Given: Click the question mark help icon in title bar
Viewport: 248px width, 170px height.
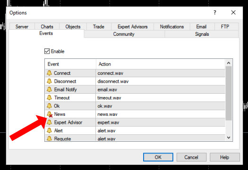Looking at the screenshot, I should pyautogui.click(x=214, y=12).
